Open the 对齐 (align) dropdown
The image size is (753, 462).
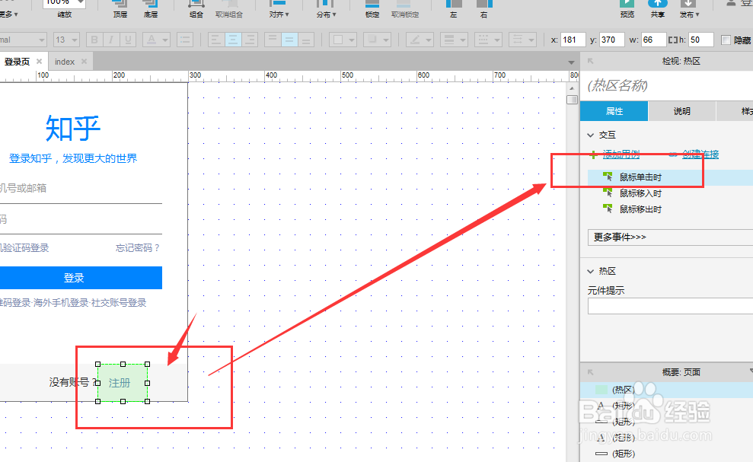pos(279,14)
